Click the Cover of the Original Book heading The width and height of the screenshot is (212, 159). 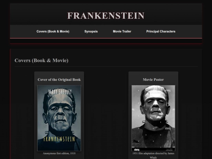click(x=59, y=80)
